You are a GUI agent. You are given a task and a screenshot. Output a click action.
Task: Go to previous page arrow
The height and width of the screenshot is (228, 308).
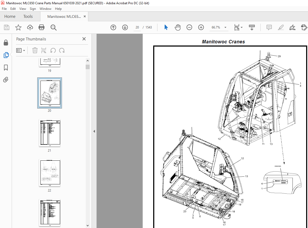(x=113, y=27)
